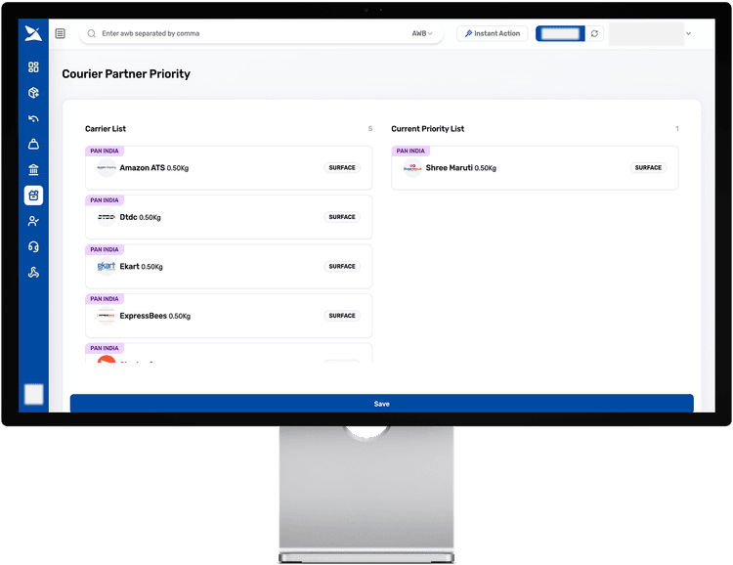Select the Amazon ATS carrier card

[x=228, y=168]
